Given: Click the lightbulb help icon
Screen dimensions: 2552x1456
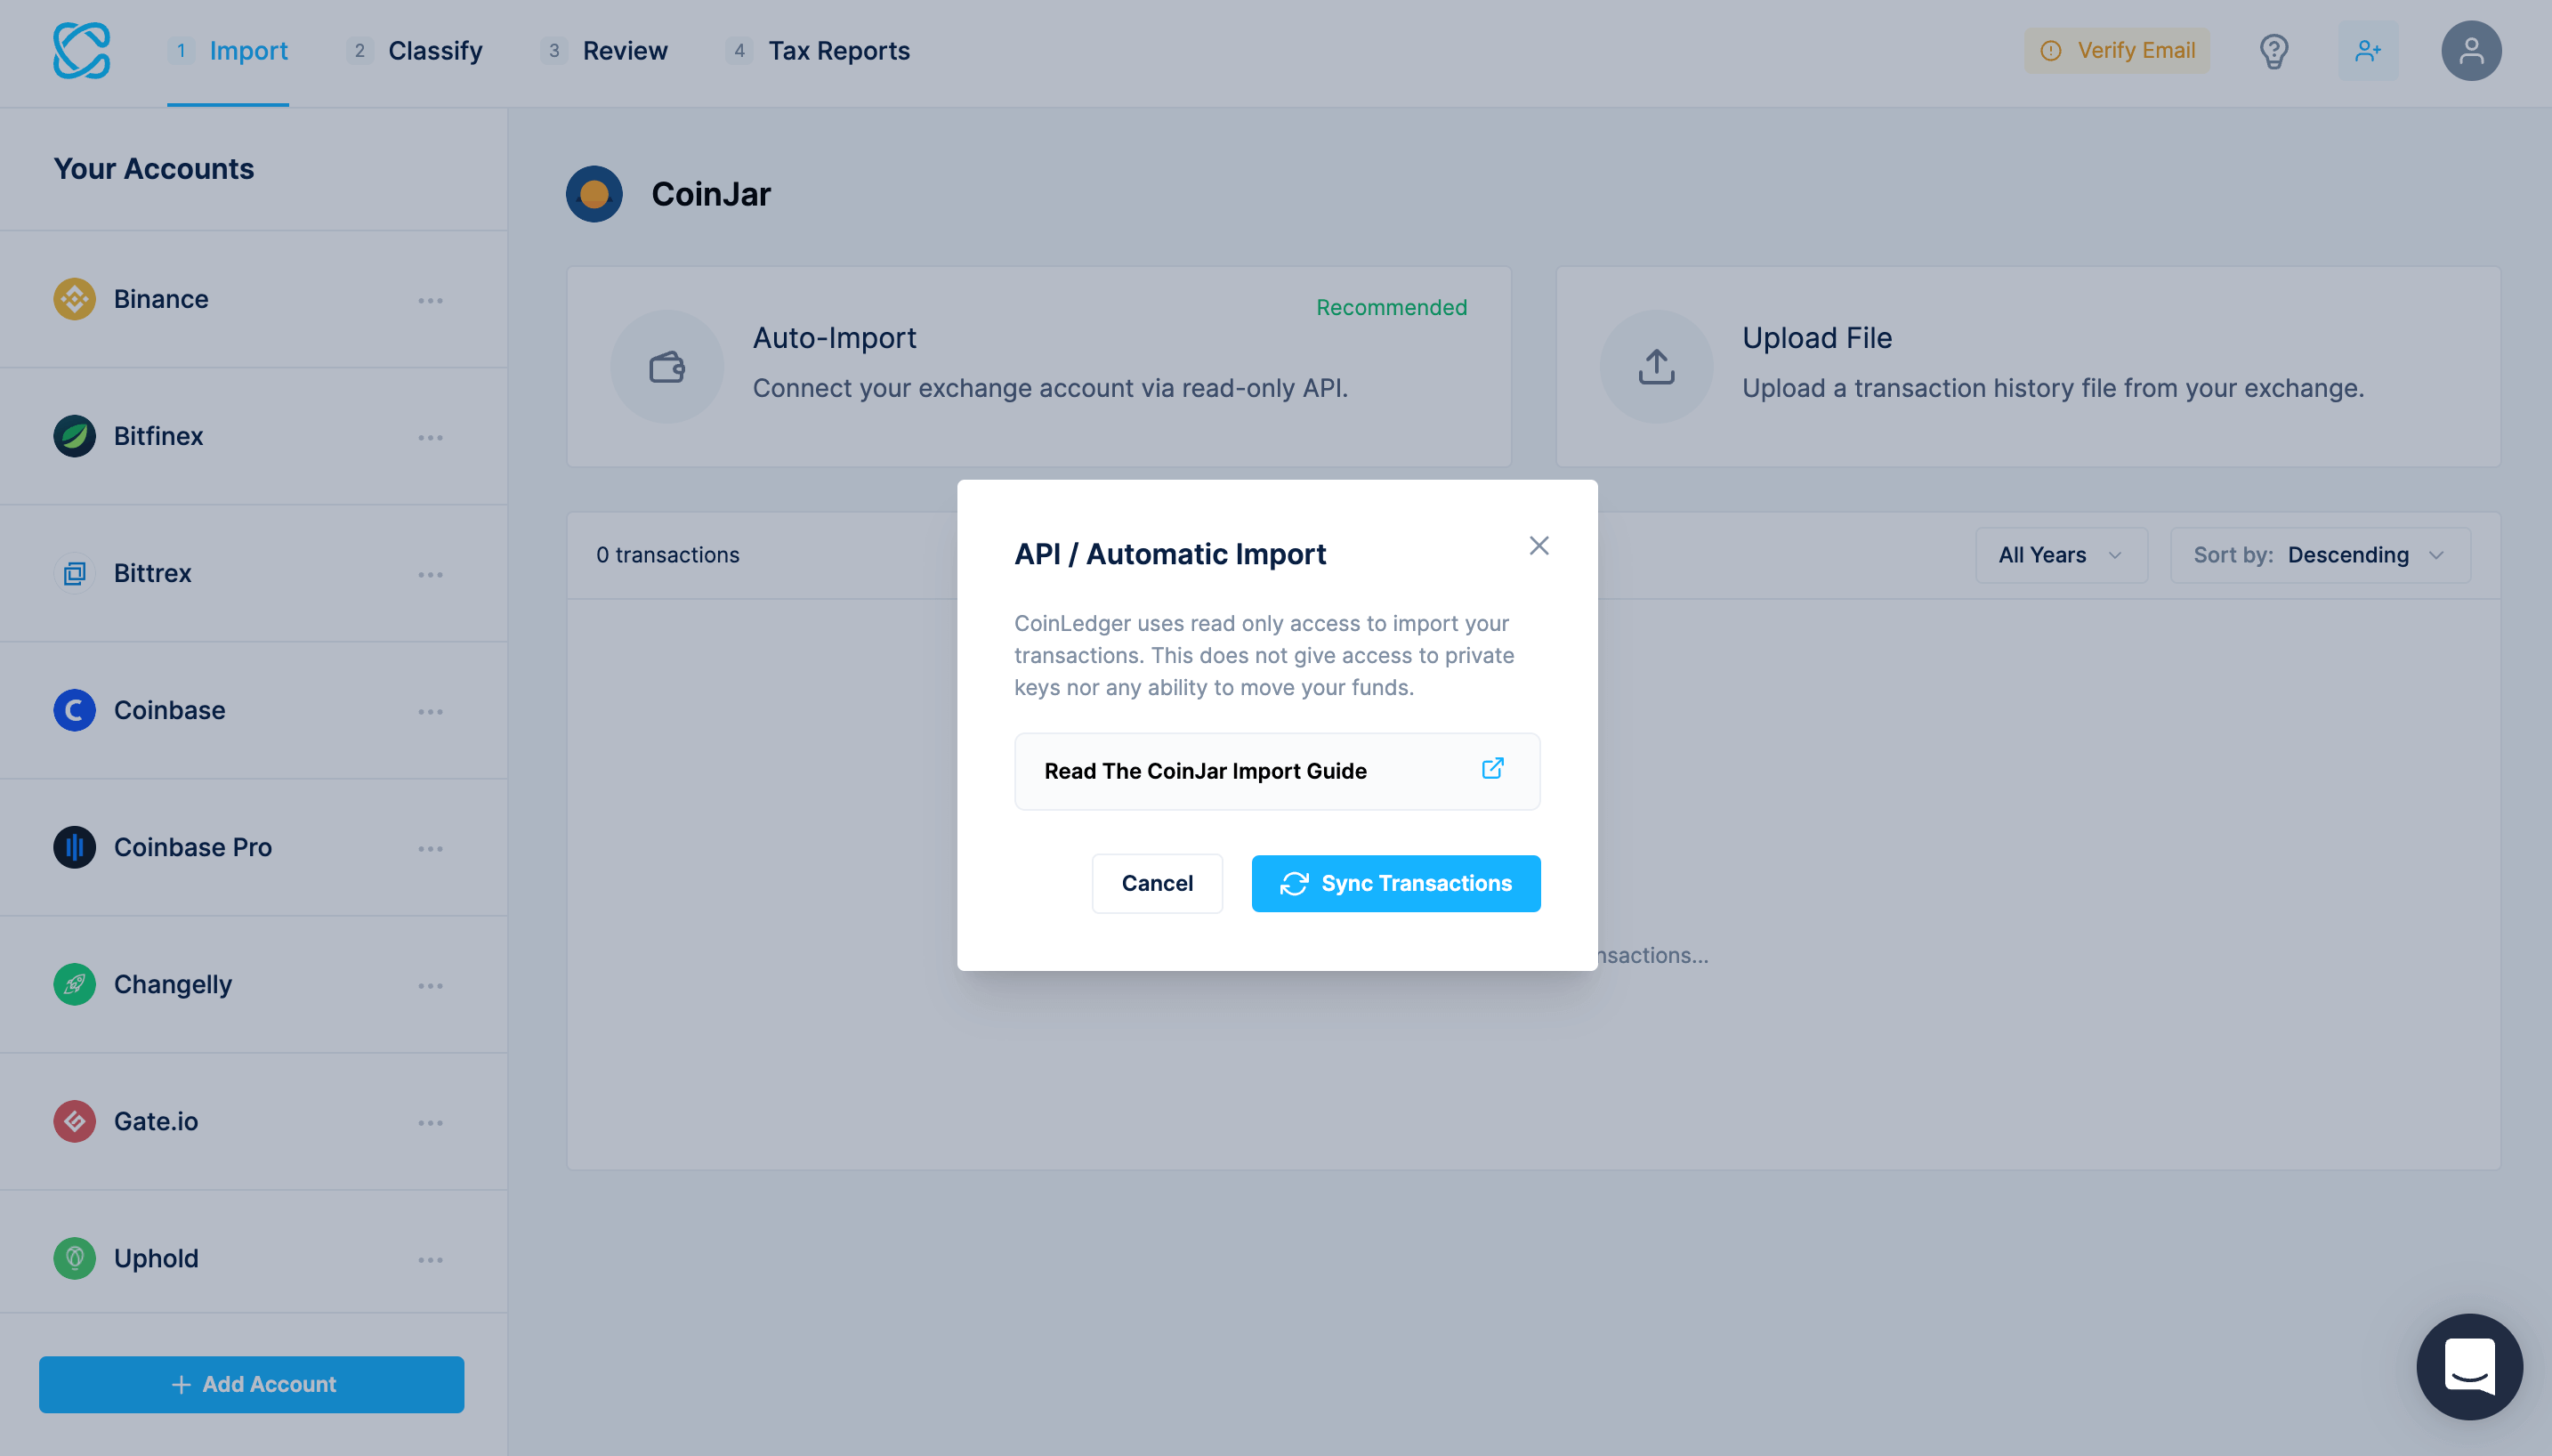Looking at the screenshot, I should point(2273,51).
